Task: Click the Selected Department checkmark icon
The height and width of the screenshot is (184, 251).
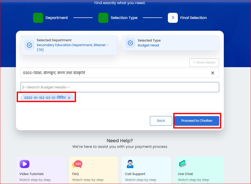Action: point(30,45)
